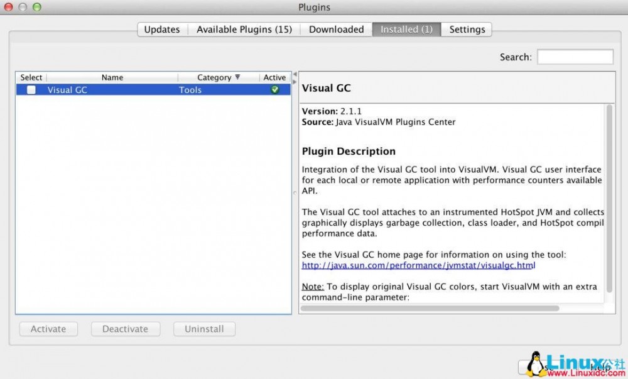Screen dimensions: 628x379
Task: Focus the Search input field
Action: coord(575,57)
